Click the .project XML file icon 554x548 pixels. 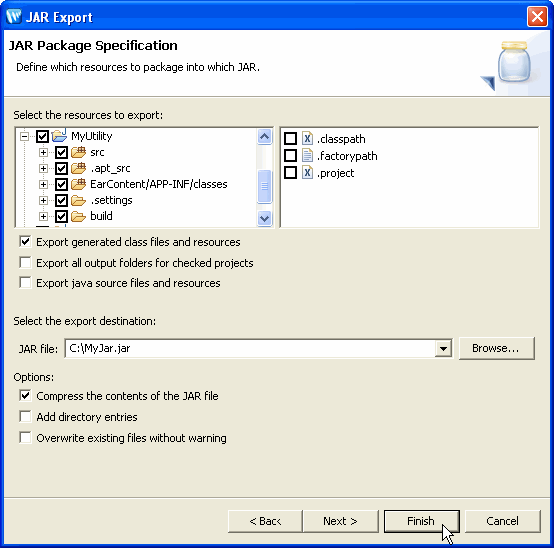coord(307,172)
